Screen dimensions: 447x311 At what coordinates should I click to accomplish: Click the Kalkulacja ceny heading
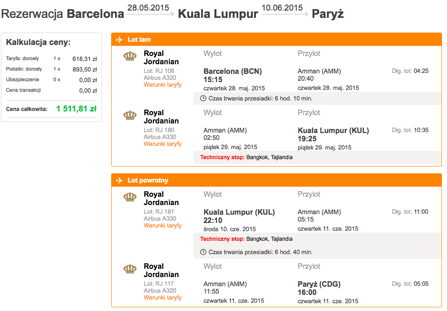pos(38,42)
